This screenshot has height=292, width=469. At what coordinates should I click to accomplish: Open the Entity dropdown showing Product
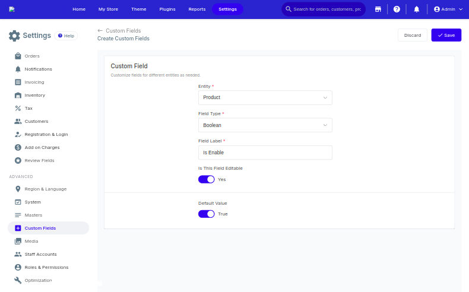pos(265,98)
